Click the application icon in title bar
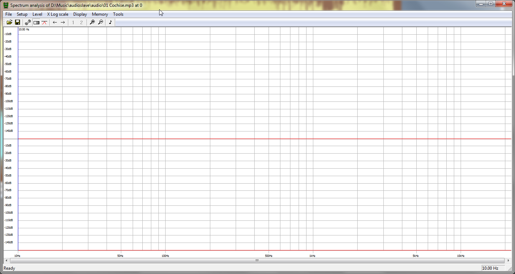Viewport: 515px width, 274px height. tap(6, 5)
